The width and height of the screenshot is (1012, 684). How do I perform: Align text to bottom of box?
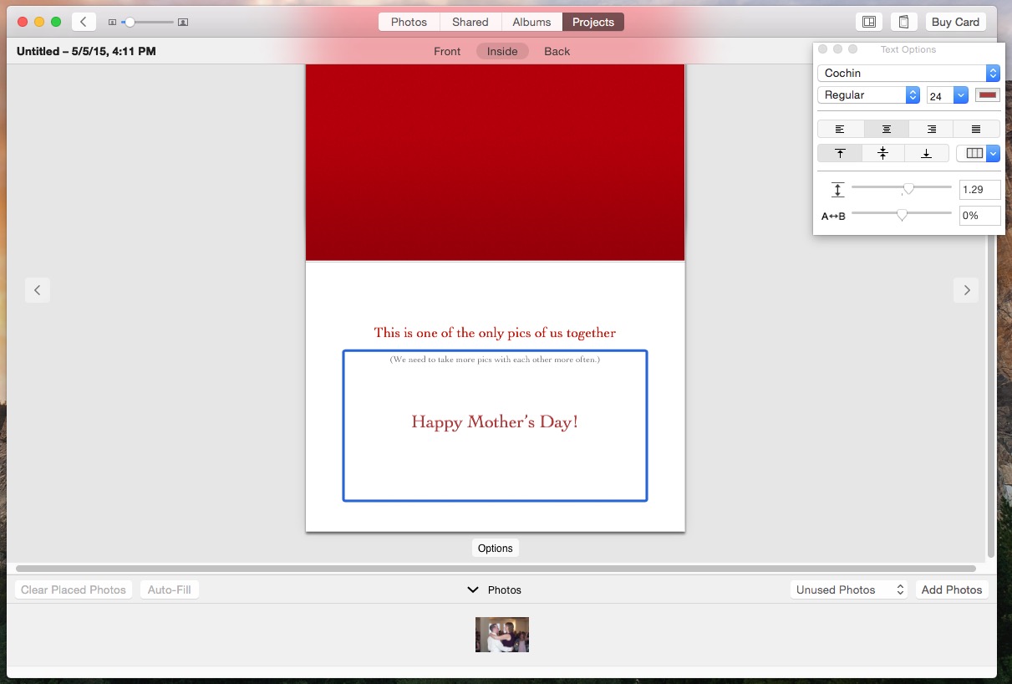tap(926, 153)
